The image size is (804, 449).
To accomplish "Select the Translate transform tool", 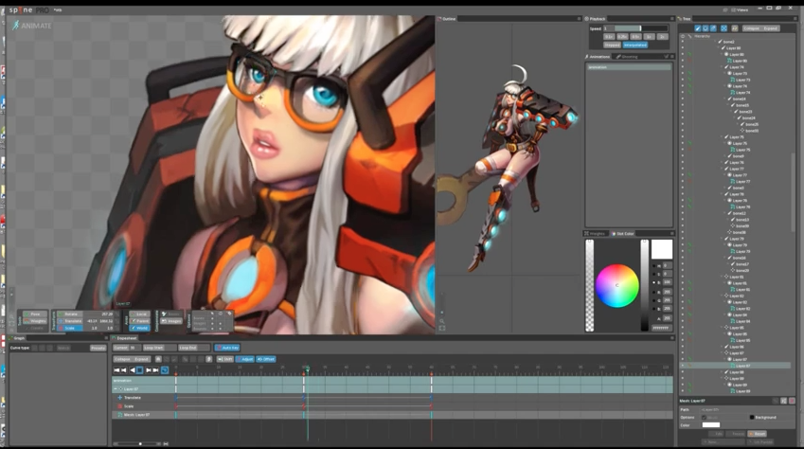I will click(x=70, y=321).
